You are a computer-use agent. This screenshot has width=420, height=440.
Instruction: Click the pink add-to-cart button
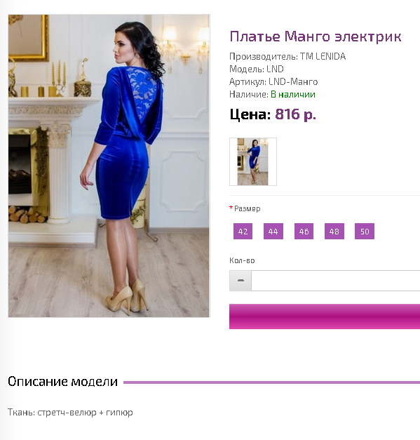click(325, 316)
